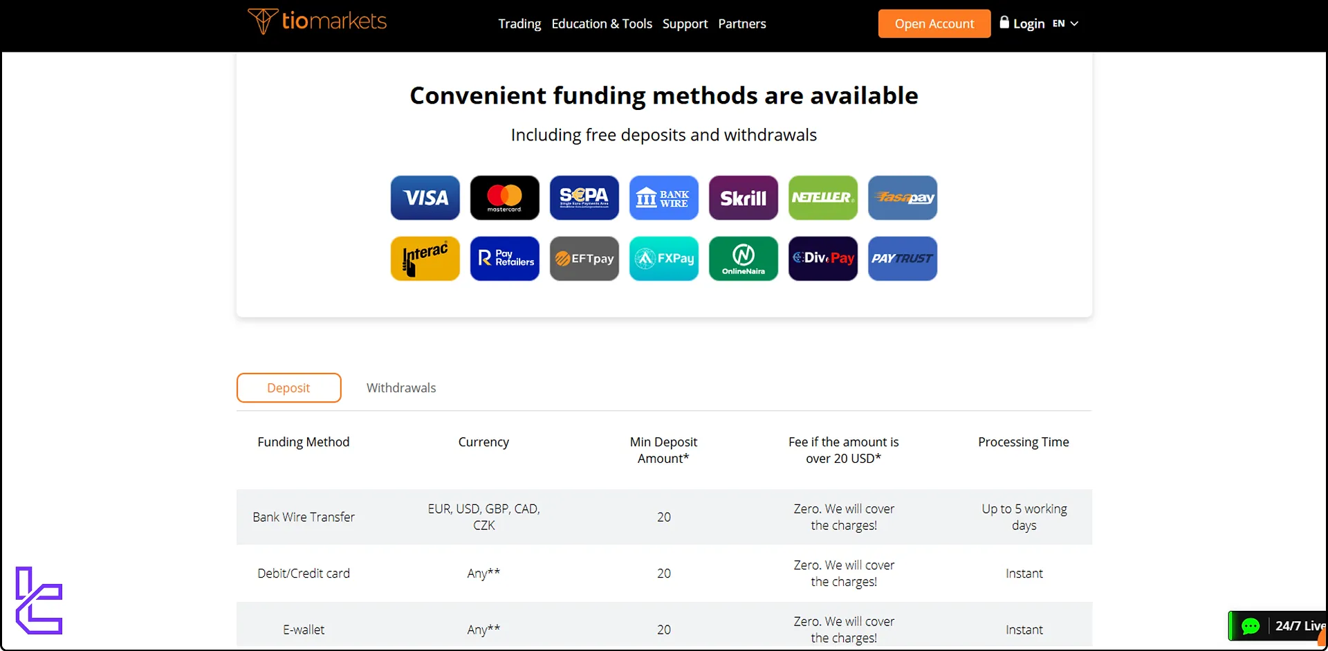Select the Bank Wire Transfer row label

304,517
